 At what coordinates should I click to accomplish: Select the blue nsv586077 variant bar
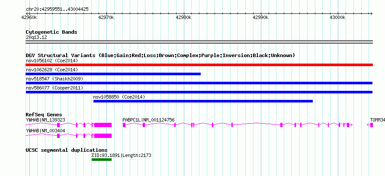[x=199, y=92]
